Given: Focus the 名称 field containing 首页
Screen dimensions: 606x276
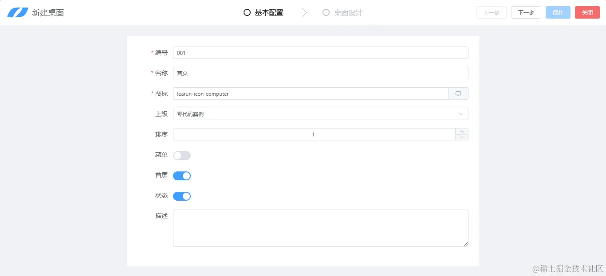Looking at the screenshot, I should click(320, 73).
